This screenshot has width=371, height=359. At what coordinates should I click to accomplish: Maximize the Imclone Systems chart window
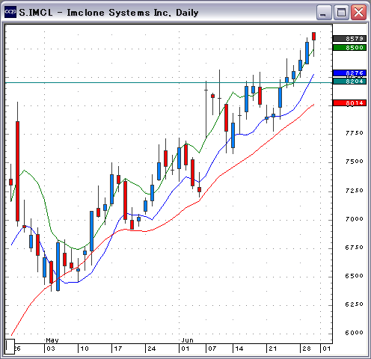pos(341,13)
